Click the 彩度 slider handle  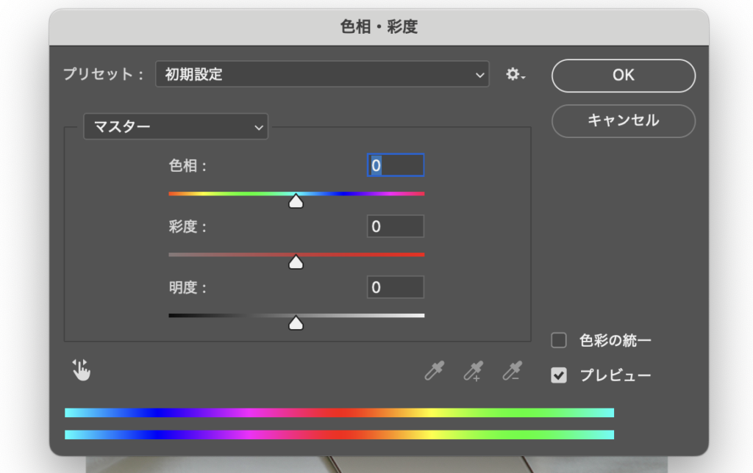(296, 262)
